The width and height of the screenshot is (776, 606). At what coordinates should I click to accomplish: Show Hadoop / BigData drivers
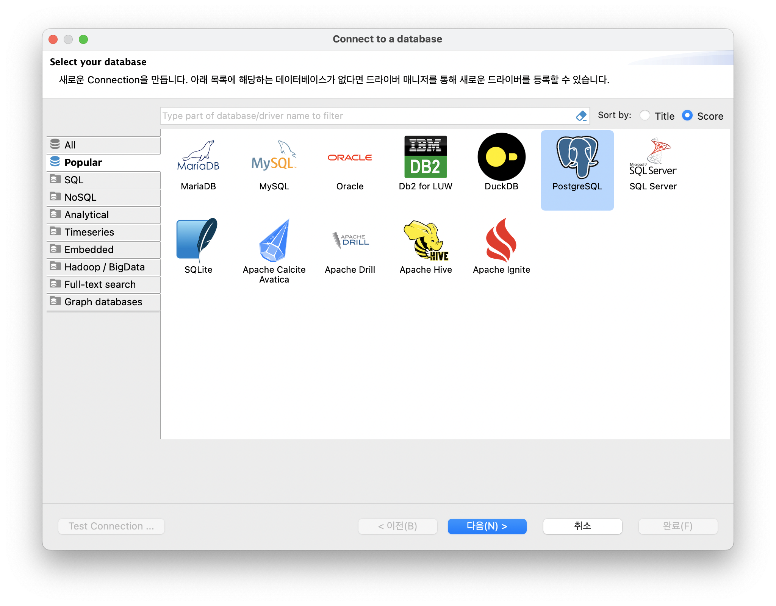tap(103, 267)
